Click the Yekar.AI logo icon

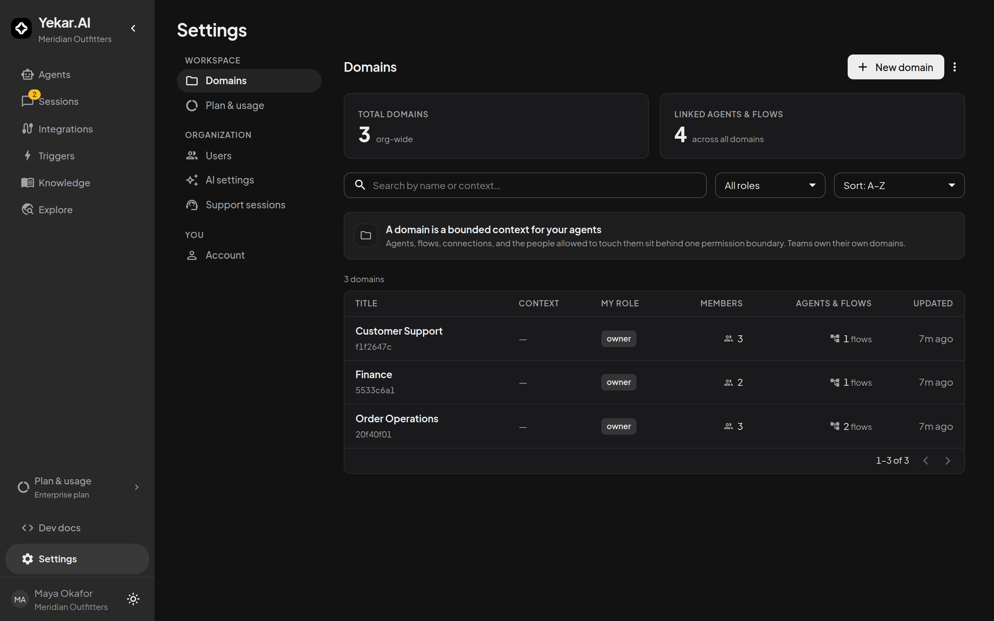21,28
